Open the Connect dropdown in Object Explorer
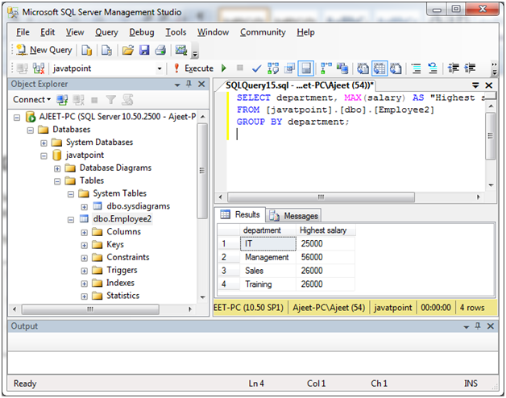506x398 pixels. tap(32, 100)
